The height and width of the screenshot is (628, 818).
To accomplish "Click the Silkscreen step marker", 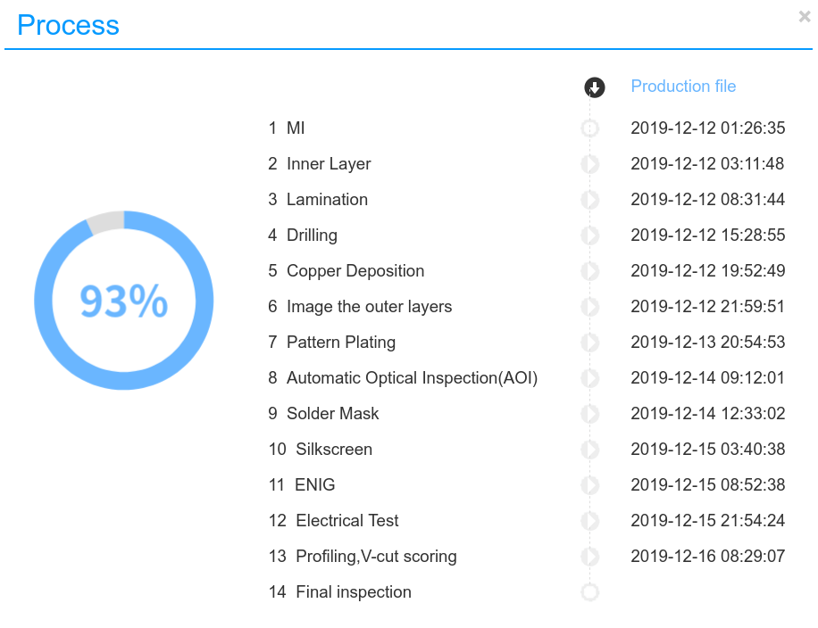I will click(590, 450).
